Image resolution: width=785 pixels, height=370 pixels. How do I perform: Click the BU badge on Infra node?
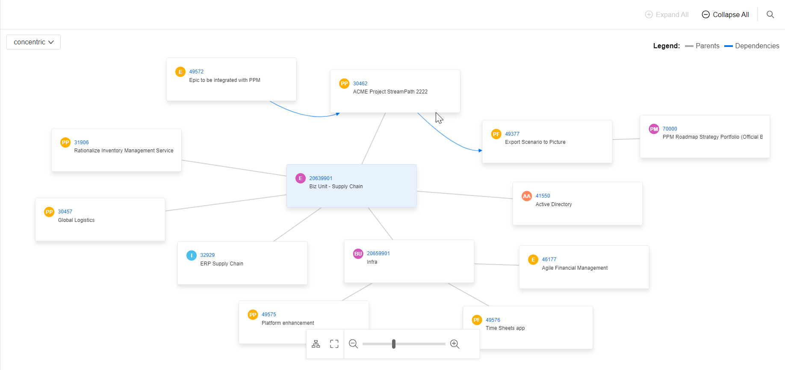click(358, 253)
